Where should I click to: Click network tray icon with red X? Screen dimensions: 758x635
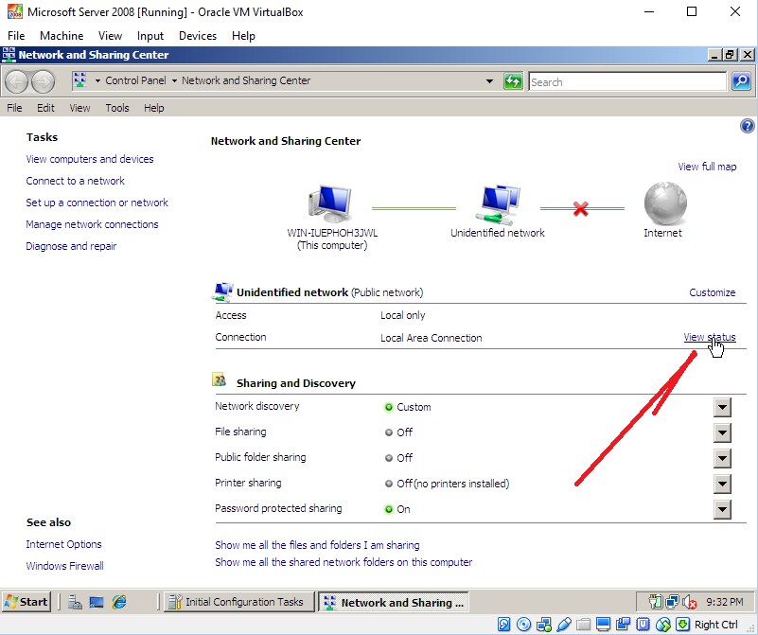pyautogui.click(x=689, y=602)
